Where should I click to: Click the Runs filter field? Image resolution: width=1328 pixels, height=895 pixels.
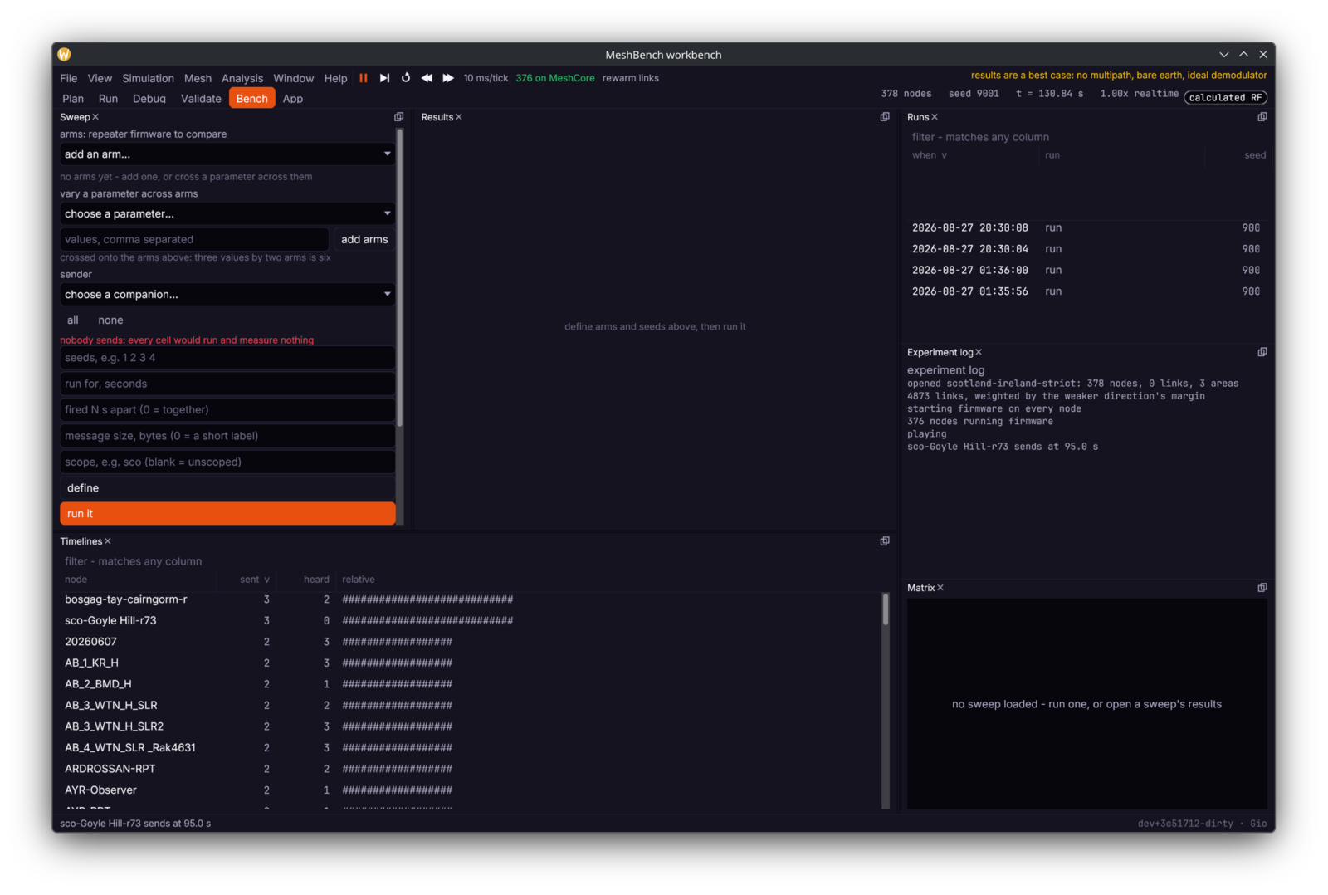point(1086,137)
